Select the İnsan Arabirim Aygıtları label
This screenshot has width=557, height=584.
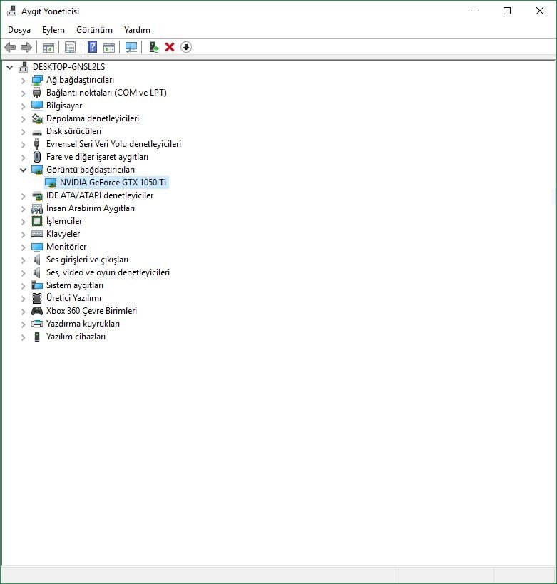(x=91, y=208)
